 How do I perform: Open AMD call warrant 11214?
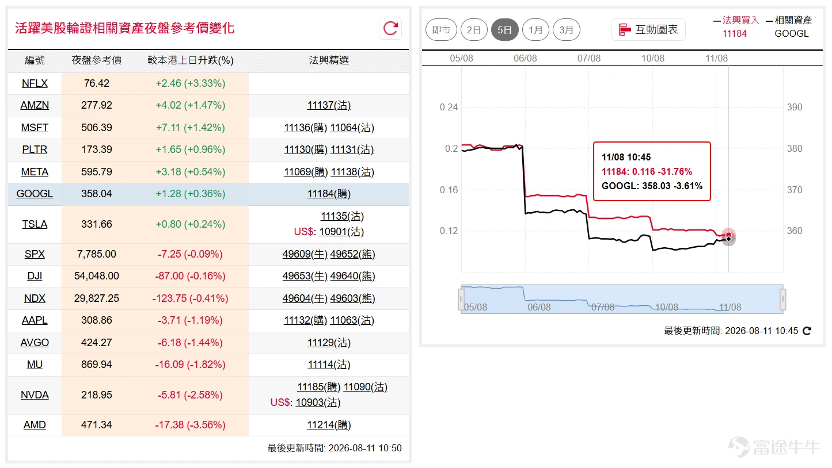pos(329,425)
